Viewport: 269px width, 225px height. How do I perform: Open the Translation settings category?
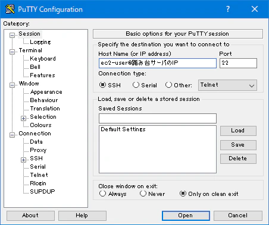45,109
